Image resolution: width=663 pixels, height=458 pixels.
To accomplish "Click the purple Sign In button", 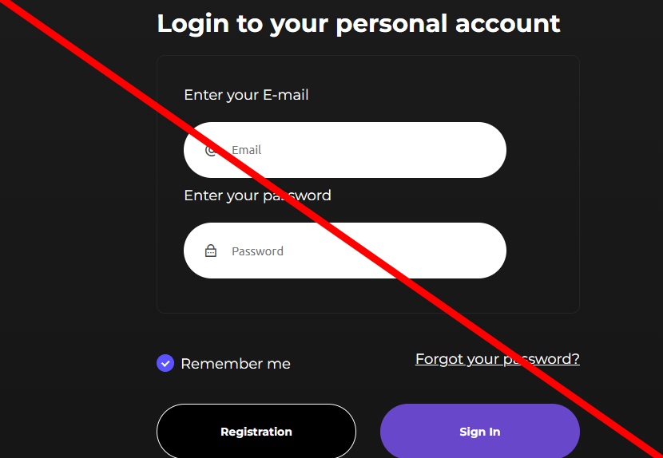I will pyautogui.click(x=480, y=432).
